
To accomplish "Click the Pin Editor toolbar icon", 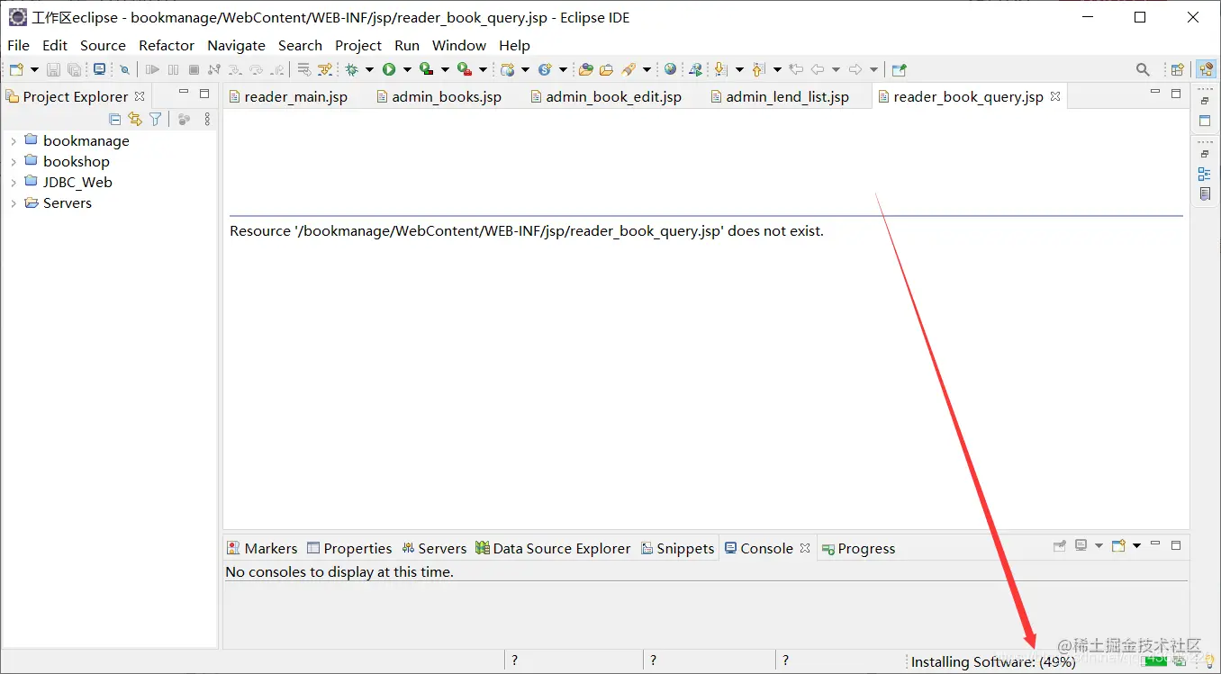I will pos(899,69).
